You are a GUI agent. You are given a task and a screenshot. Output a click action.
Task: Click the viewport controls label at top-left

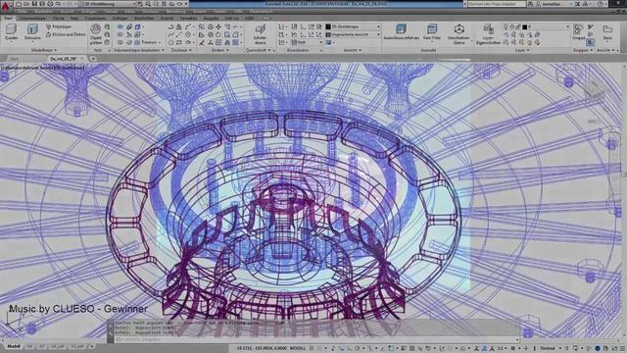(43, 68)
